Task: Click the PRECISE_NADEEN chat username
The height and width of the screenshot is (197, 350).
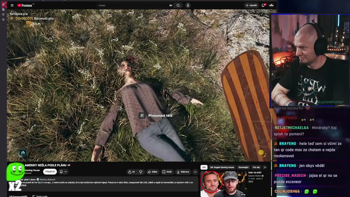Action: [x=290, y=176]
